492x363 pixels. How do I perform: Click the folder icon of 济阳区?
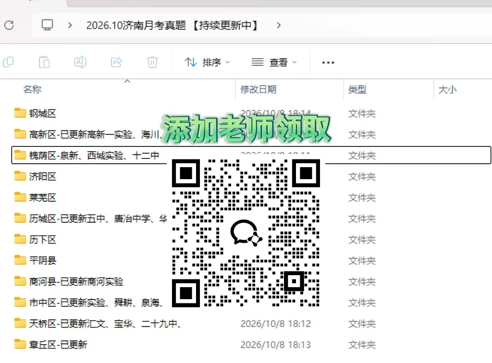20,176
